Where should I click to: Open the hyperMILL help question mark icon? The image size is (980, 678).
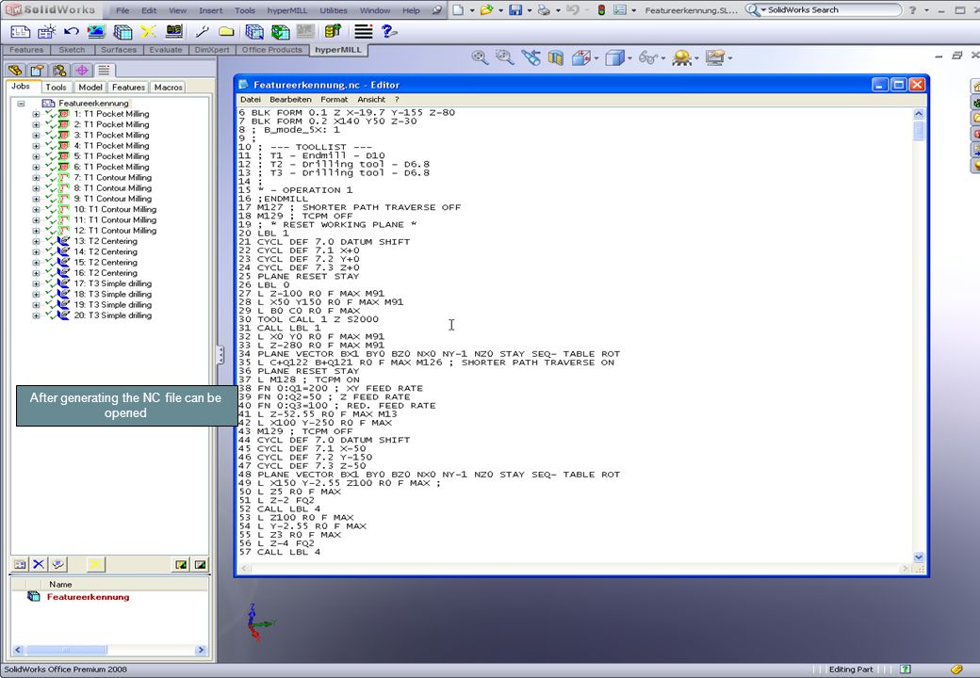(x=389, y=31)
